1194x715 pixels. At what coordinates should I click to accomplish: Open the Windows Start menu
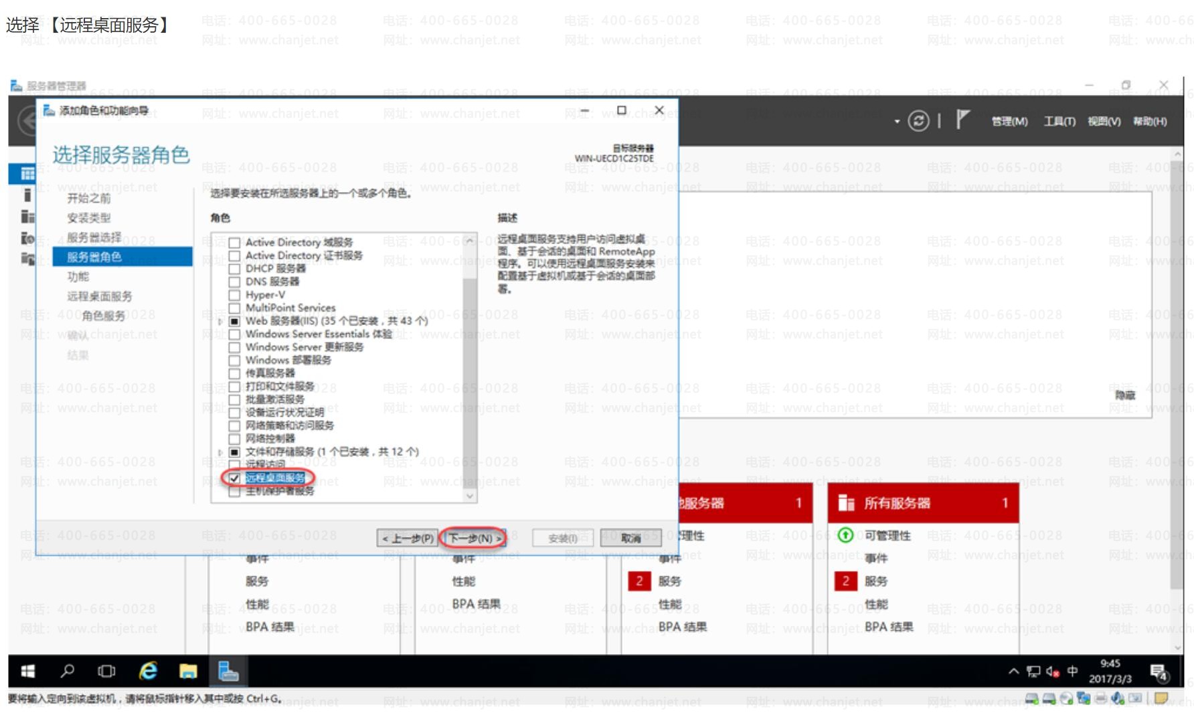click(27, 671)
